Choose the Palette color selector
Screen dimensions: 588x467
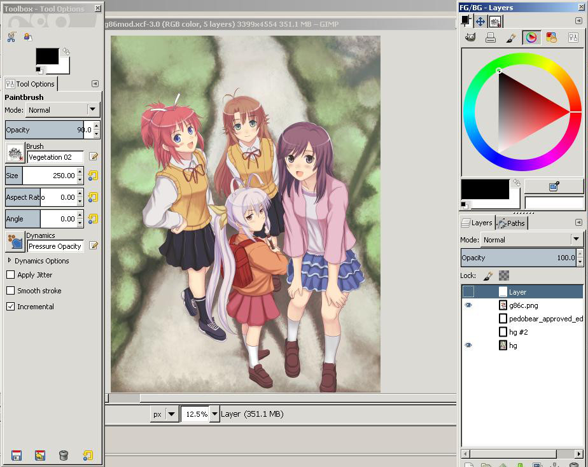click(552, 38)
